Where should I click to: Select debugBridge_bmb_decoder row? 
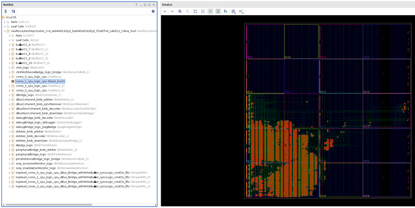tap(41, 118)
